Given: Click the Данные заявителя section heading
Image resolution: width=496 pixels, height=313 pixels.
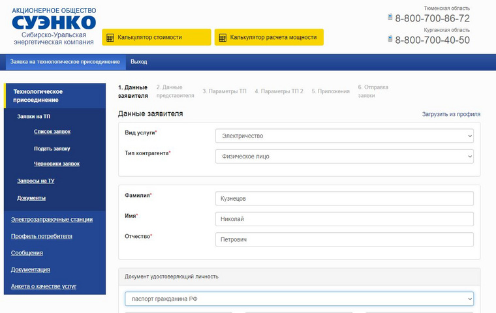Looking at the screenshot, I should coord(150,114).
